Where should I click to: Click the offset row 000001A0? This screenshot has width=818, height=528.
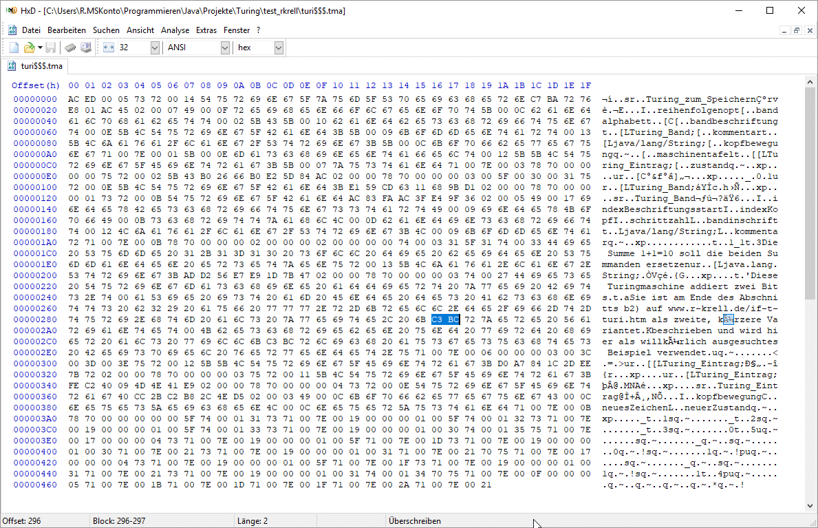pyautogui.click(x=36, y=242)
